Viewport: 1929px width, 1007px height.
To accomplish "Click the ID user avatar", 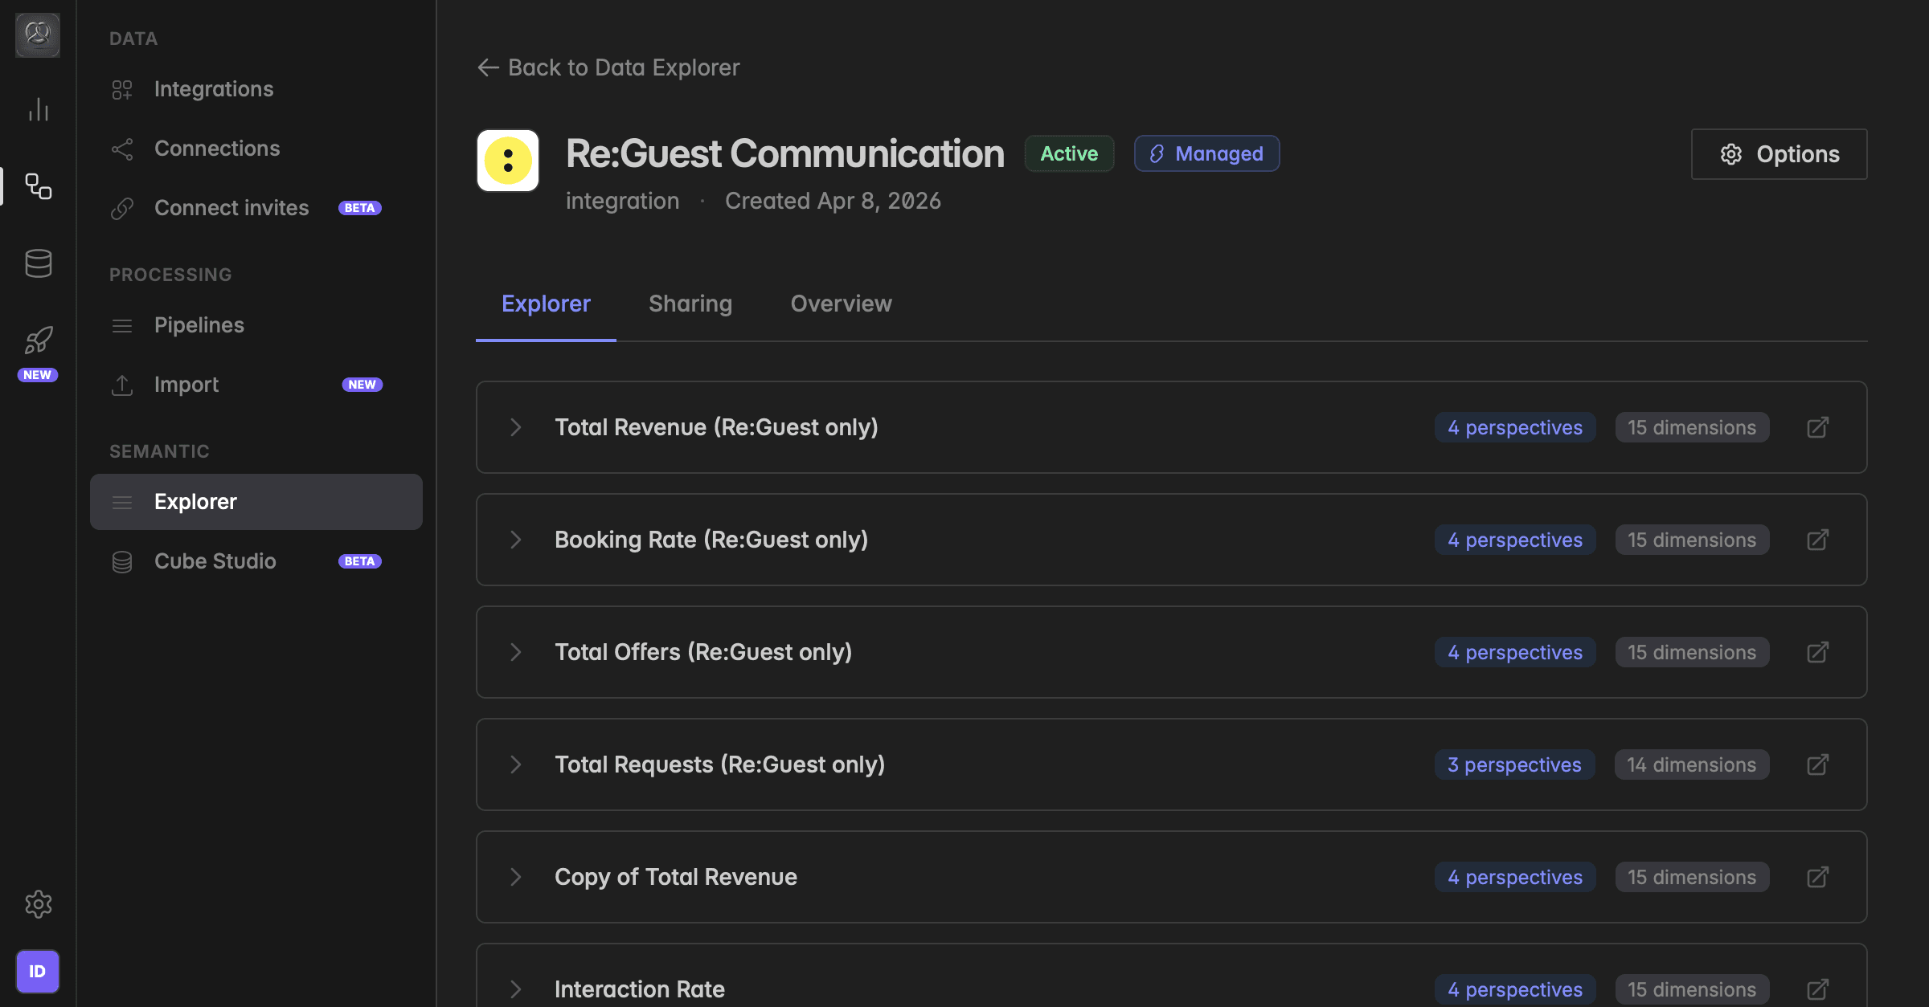I will [x=38, y=972].
